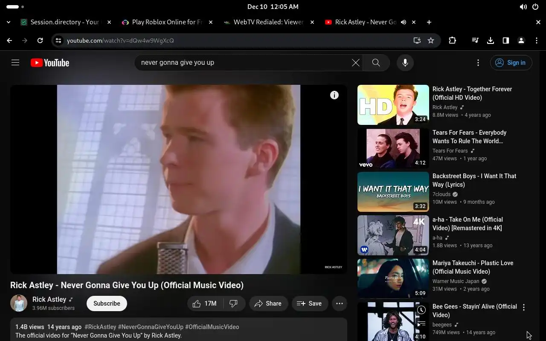
Task: Open the a-ha Take On Me thumbnail
Action: point(393,235)
